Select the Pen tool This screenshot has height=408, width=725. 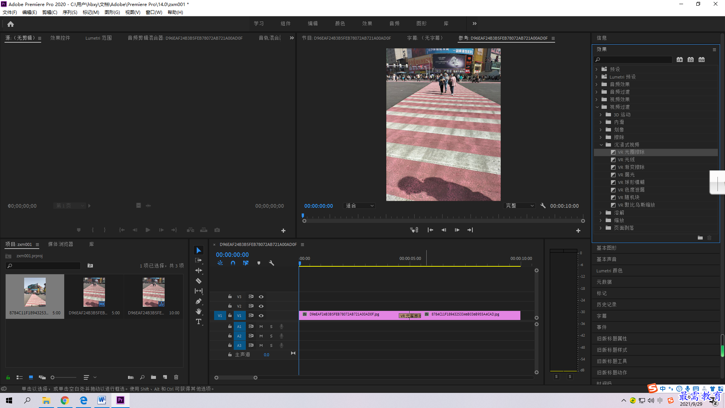tap(199, 301)
